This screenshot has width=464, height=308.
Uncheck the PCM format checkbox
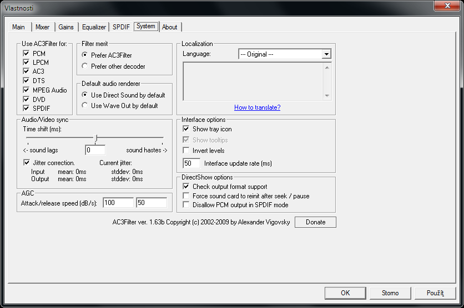26,54
